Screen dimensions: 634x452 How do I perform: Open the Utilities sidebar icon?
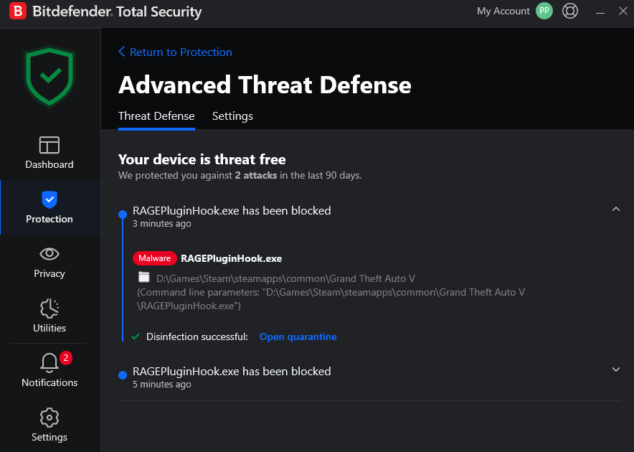coord(49,309)
